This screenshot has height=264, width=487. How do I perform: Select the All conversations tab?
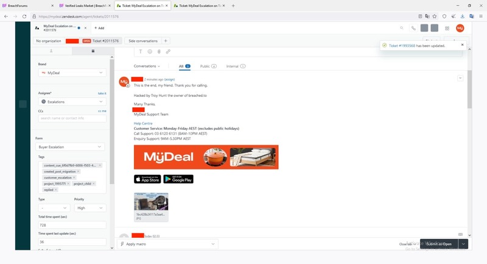pyautogui.click(x=184, y=66)
